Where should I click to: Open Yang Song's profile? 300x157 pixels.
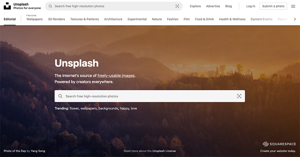pyautogui.click(x=38, y=151)
